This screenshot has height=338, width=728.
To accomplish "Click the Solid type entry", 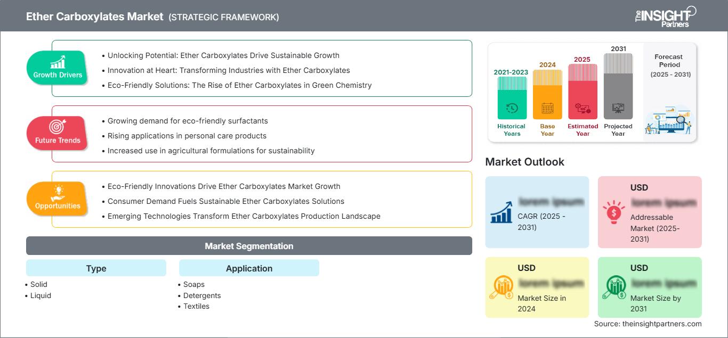I will coord(38,284).
